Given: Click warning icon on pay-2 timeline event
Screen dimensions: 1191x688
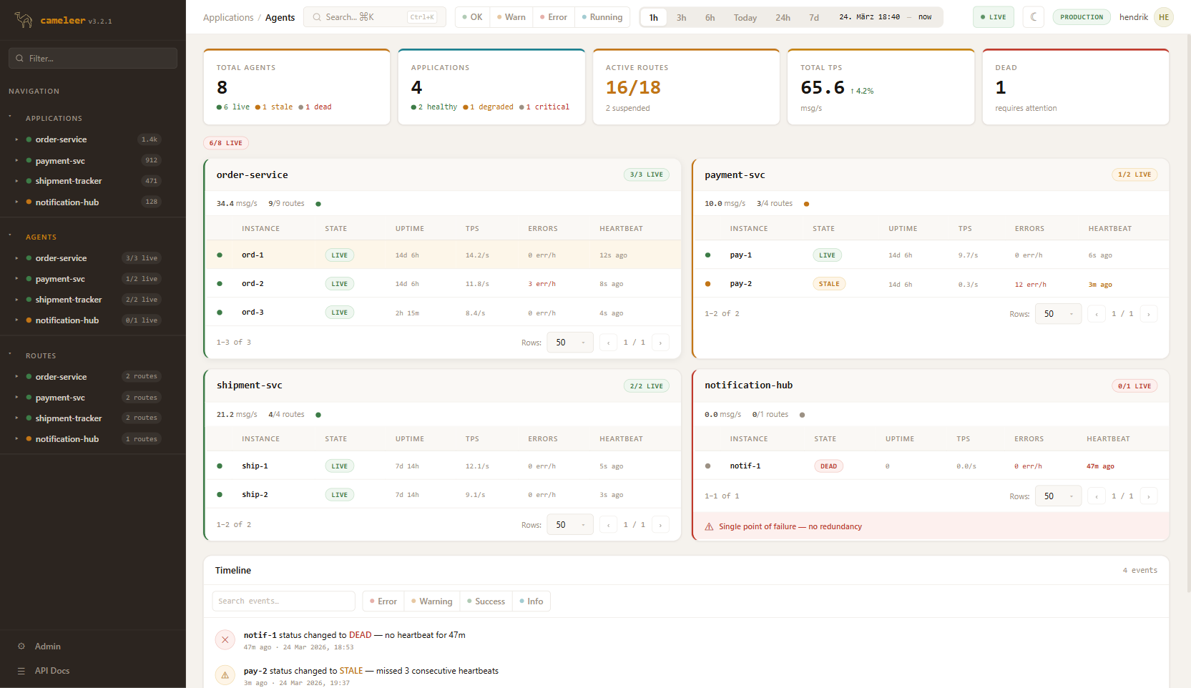Looking at the screenshot, I should click(x=225, y=675).
